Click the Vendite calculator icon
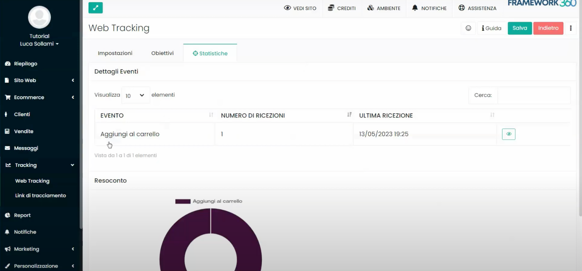The width and height of the screenshot is (582, 271). [x=7, y=131]
